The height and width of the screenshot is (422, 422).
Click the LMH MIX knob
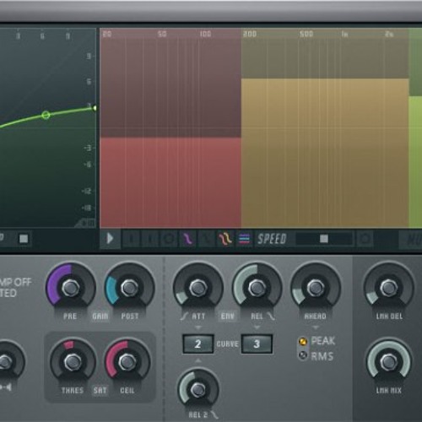389,362
